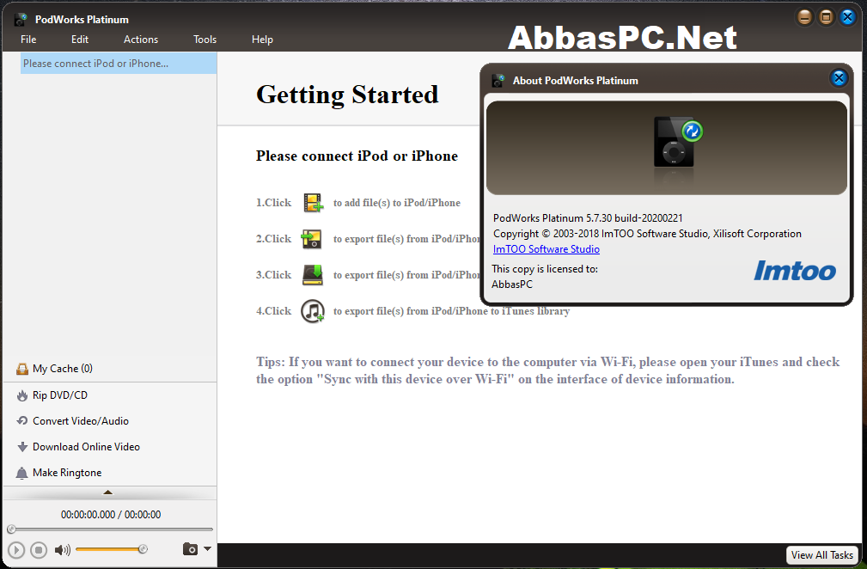The width and height of the screenshot is (867, 569).
Task: Stop playback with the stop button
Action: tap(39, 549)
